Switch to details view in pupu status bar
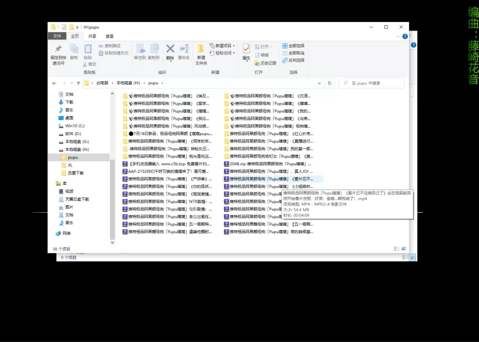This screenshot has width=479, height=342. click(x=396, y=249)
